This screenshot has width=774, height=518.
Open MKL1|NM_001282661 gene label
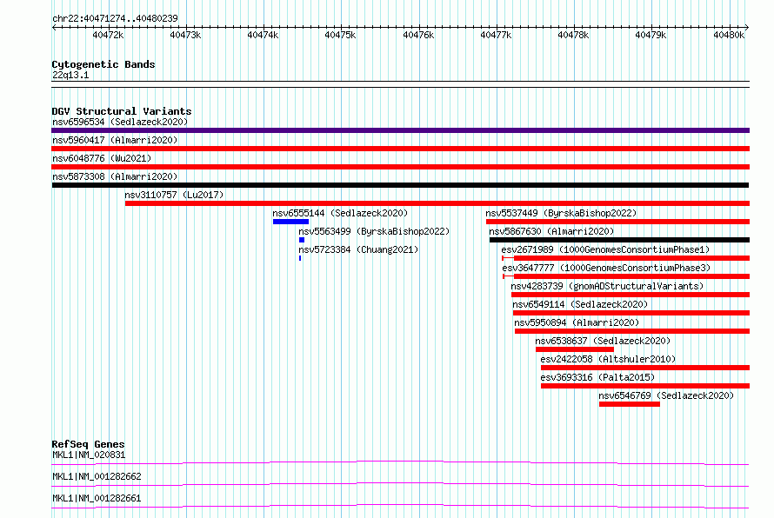[97, 498]
